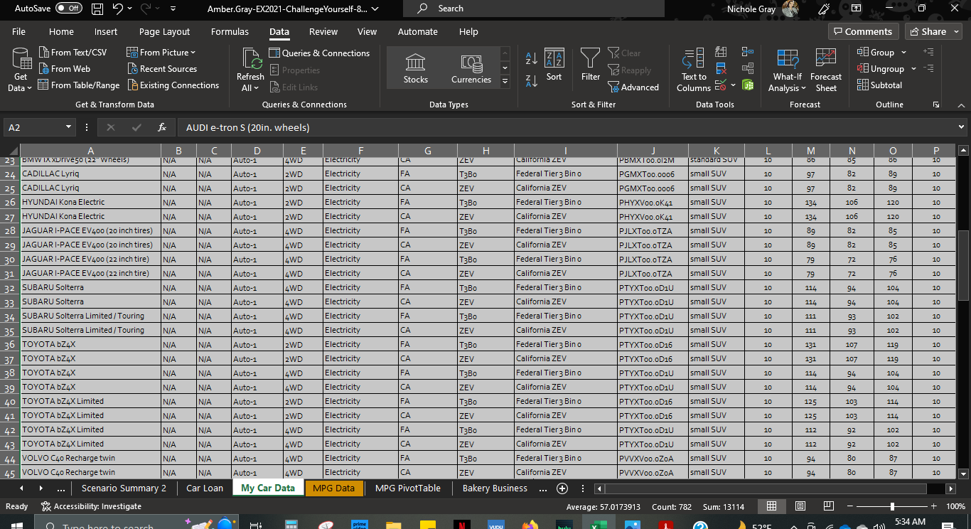
Task: Apply the Stocks data type
Action: (x=415, y=68)
